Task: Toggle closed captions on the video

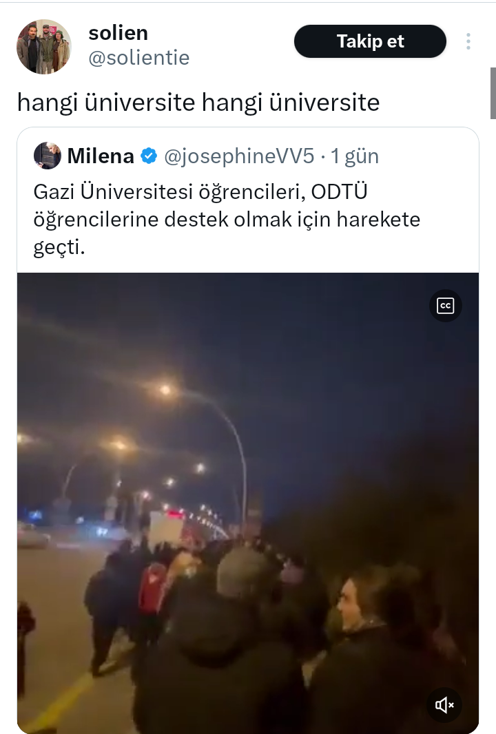Action: click(x=446, y=306)
